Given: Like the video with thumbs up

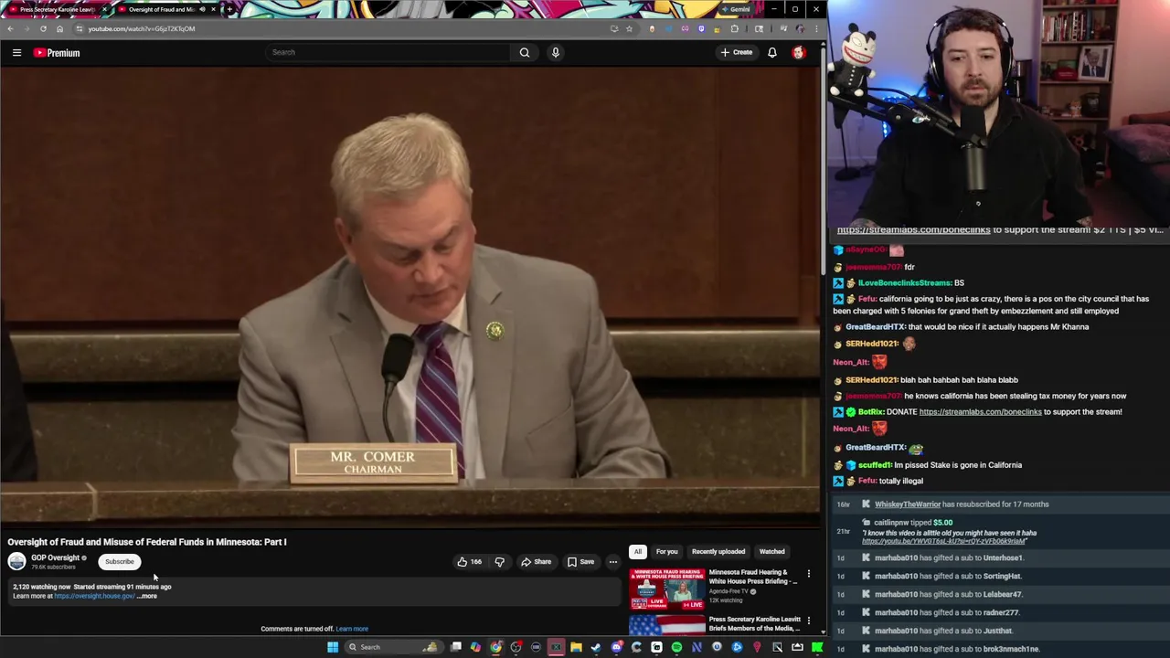Looking at the screenshot, I should point(469,562).
